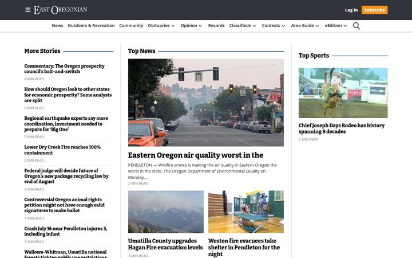Open Oregon prosperity council commentary story
Viewport: 412px width, 258px height.
[x=64, y=69]
